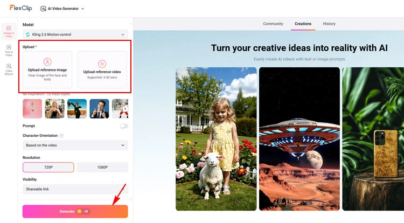Click the person icon in image upload

tap(47, 62)
